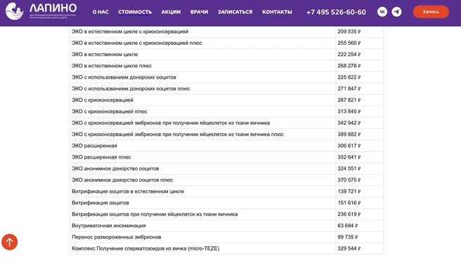
Task: Click the red scroll-to-top arrow button
Action: pyautogui.click(x=9, y=242)
